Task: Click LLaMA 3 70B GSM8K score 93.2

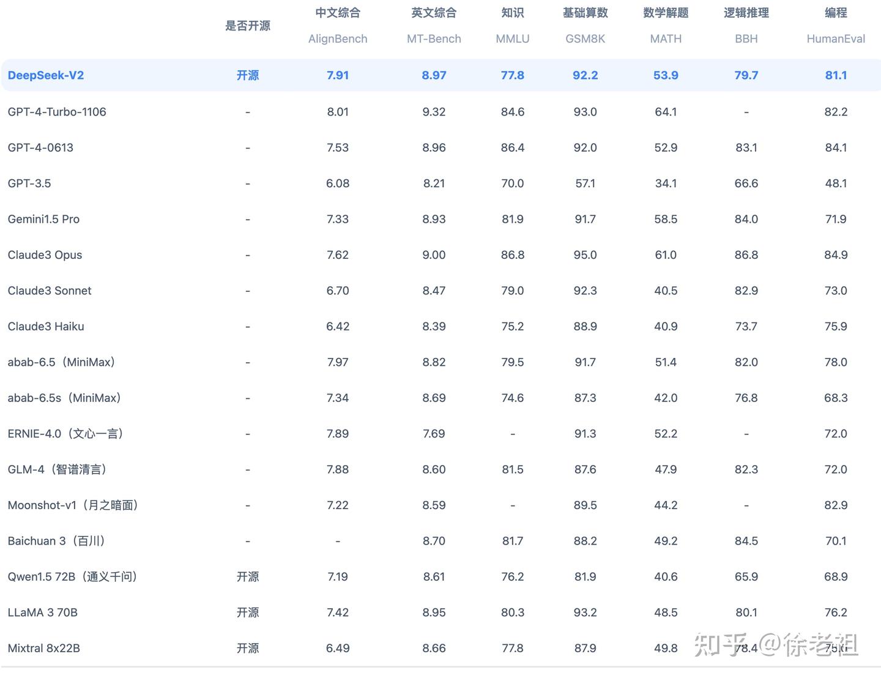Action: [x=585, y=612]
